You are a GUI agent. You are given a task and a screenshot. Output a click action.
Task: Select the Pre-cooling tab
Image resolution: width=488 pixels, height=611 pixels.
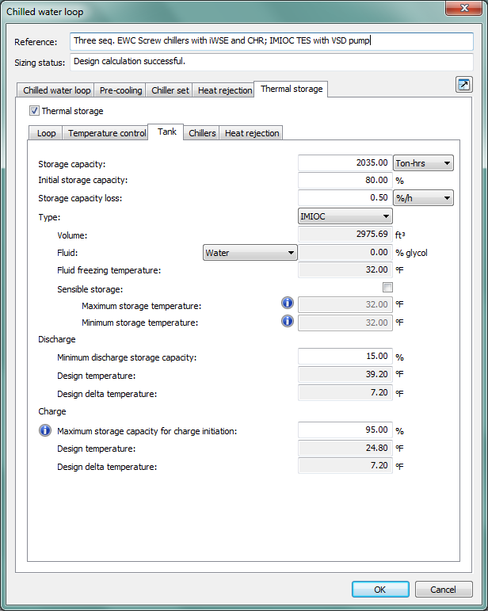(121, 90)
